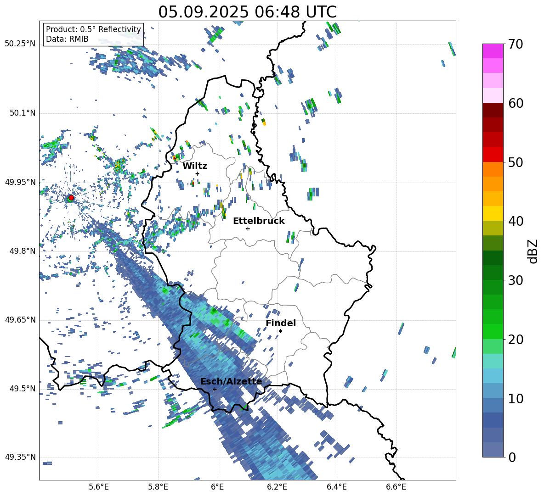This screenshot has height=496, width=544.
Task: Click the 49.5°N latitude label
Action: (x=23, y=388)
